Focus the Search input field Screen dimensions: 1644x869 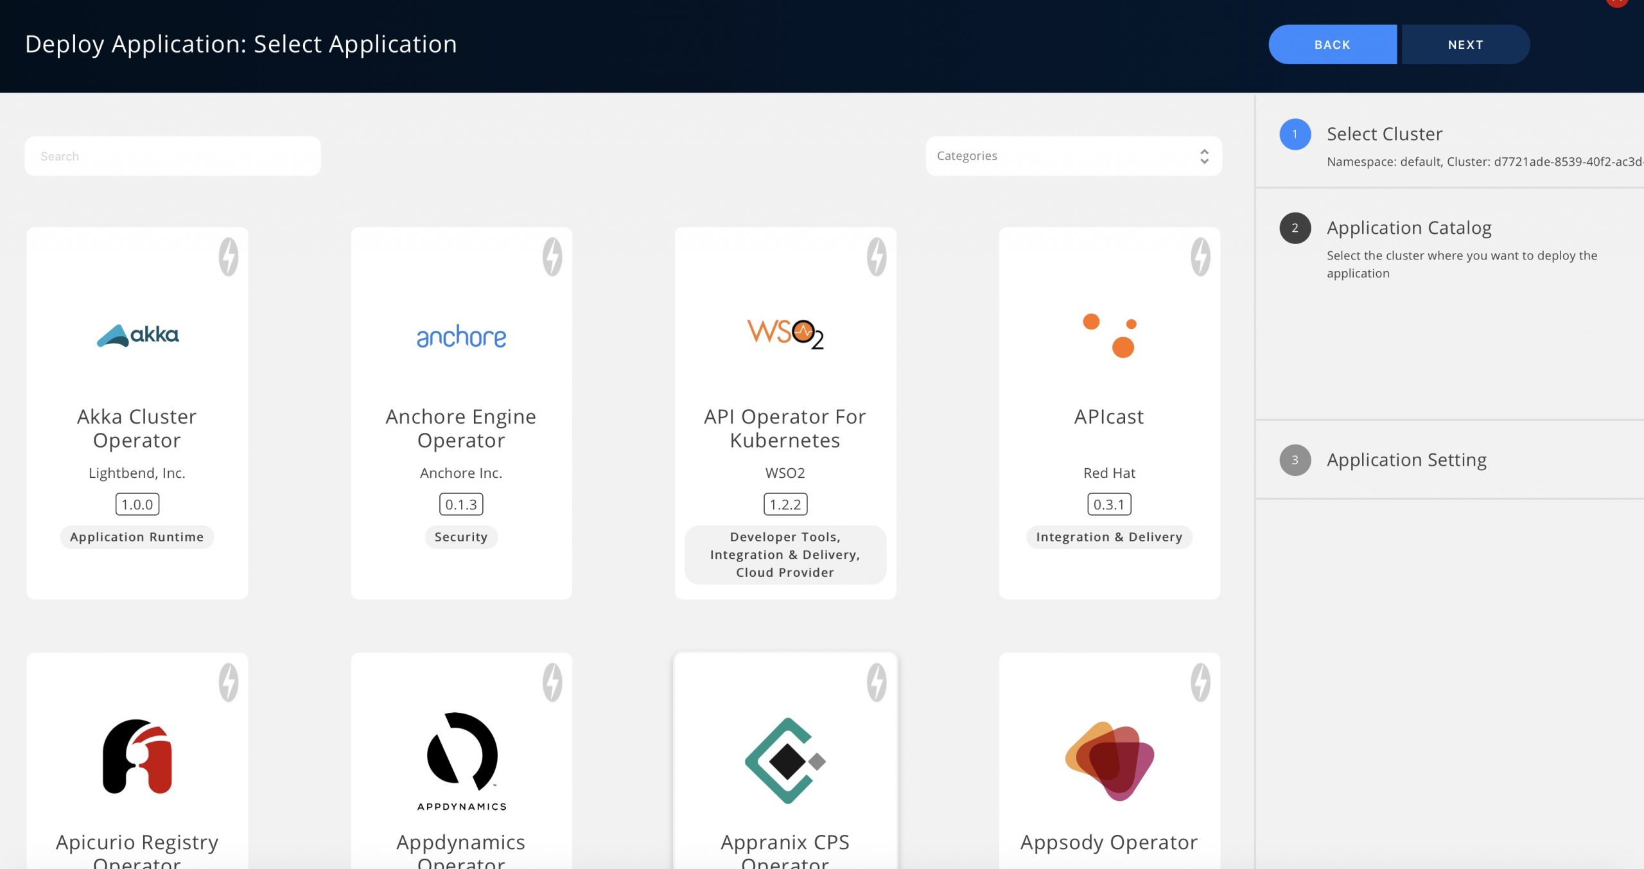[172, 156]
